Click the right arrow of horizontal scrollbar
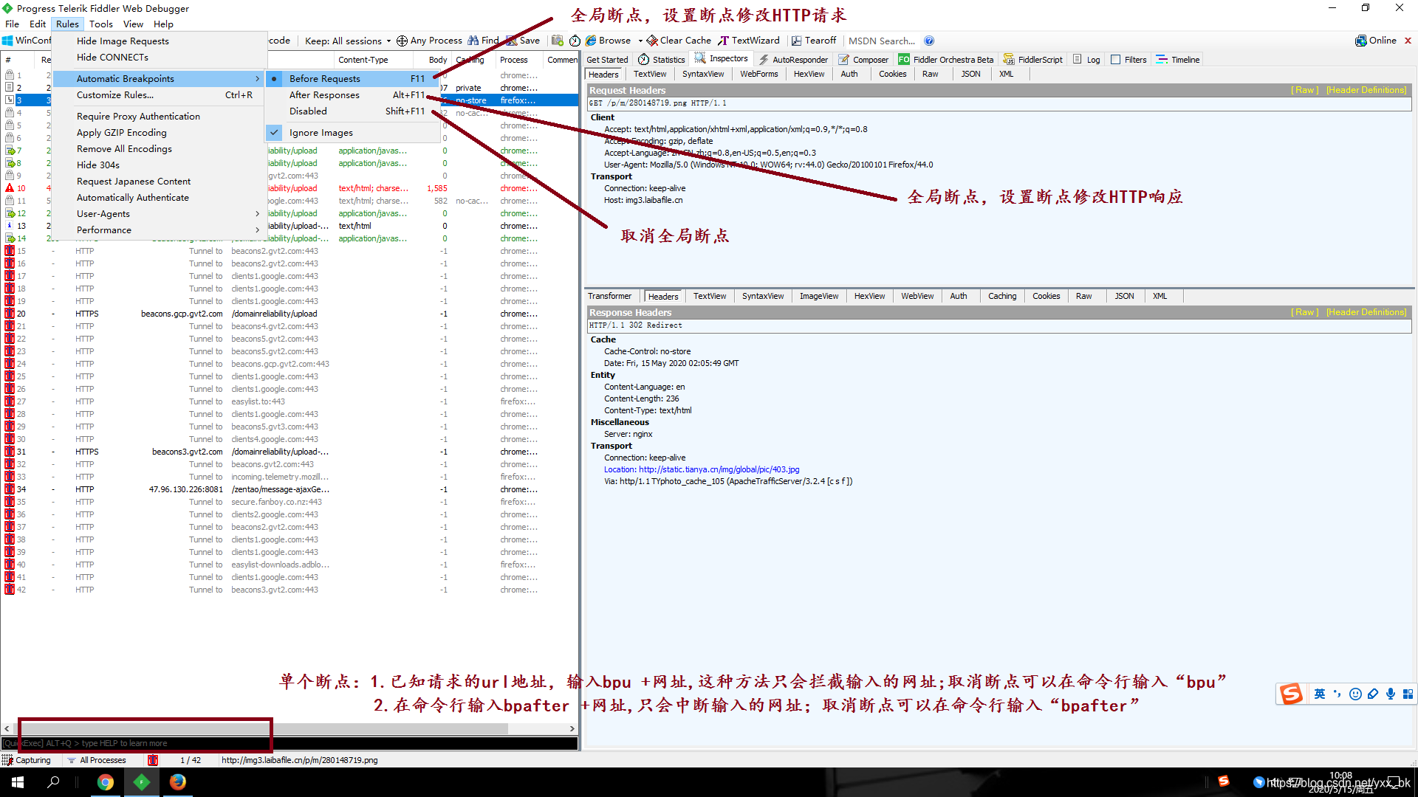The image size is (1418, 797). point(572,728)
